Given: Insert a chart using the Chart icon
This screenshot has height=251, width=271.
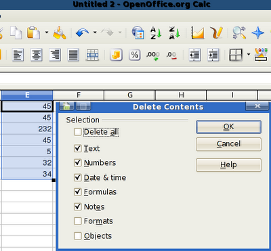Looking at the screenshot, I should click(198, 32).
